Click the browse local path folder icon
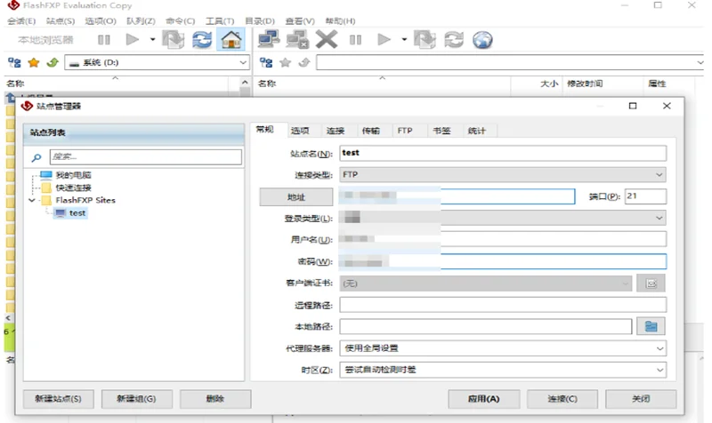The height and width of the screenshot is (423, 712). [x=651, y=326]
